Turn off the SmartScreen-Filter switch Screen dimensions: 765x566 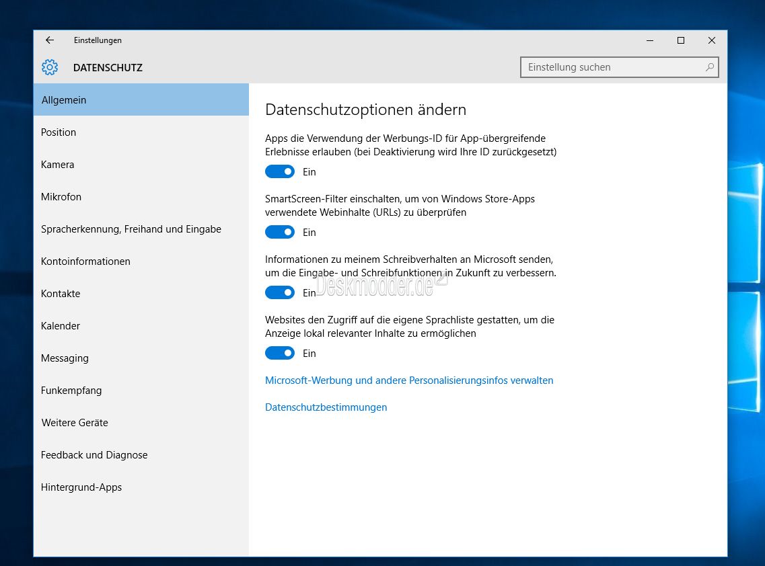tap(279, 232)
